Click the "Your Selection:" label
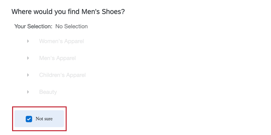The image size is (271, 135). (33, 26)
